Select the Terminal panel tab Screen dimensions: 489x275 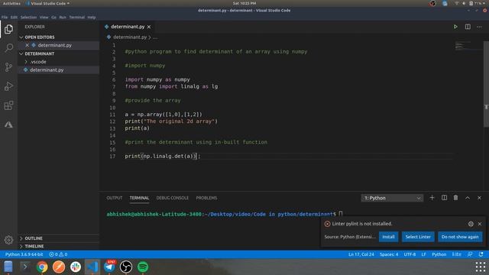tap(139, 198)
